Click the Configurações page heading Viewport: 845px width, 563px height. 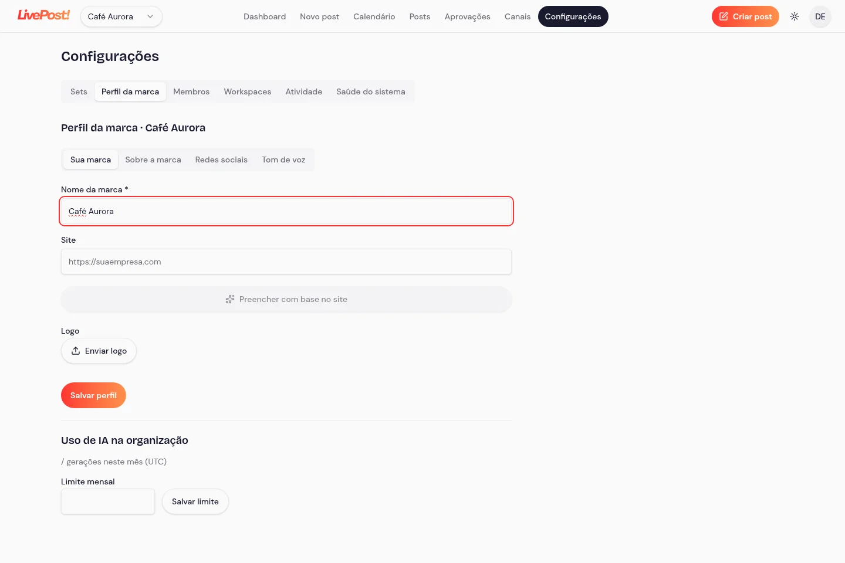tap(110, 56)
